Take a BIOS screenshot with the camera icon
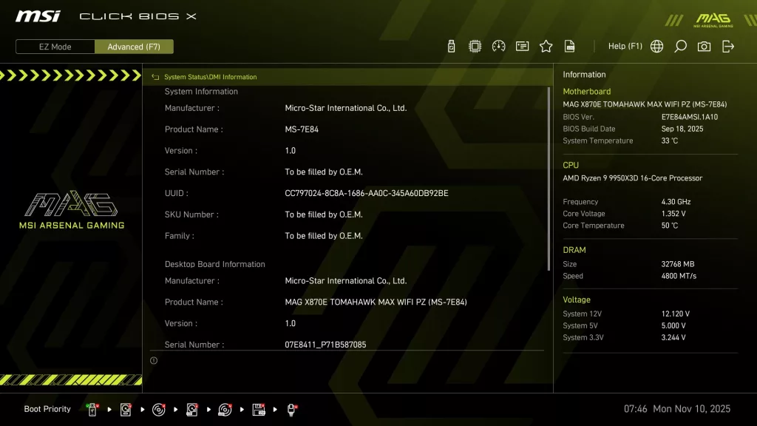757x426 pixels. [704, 46]
